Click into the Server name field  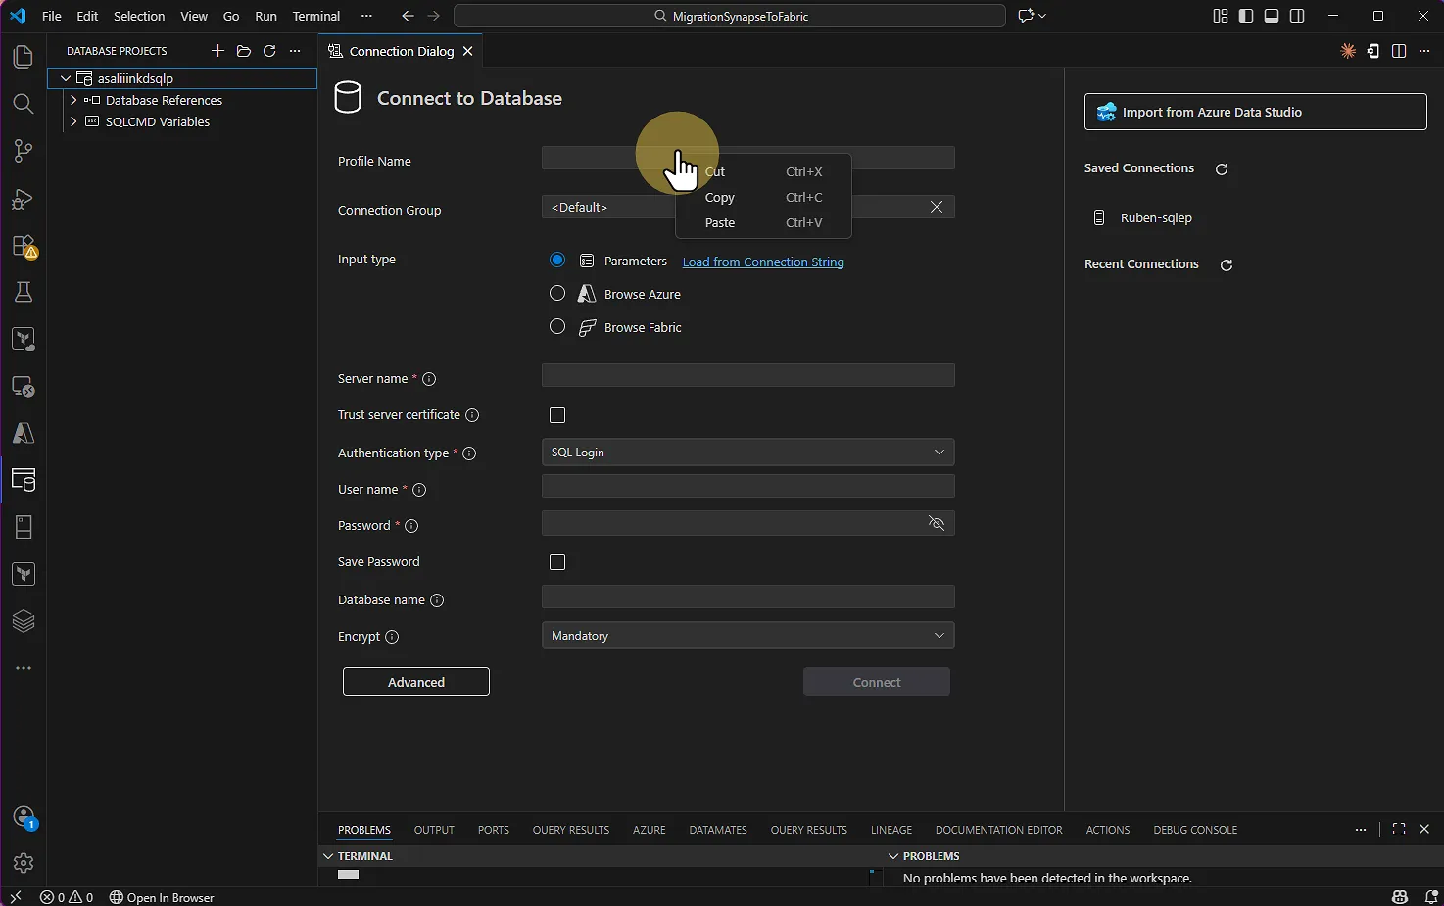point(747,375)
